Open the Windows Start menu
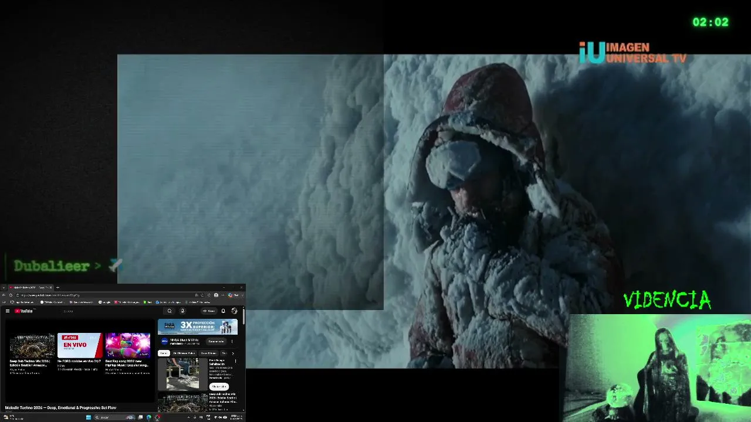 [x=89, y=417]
